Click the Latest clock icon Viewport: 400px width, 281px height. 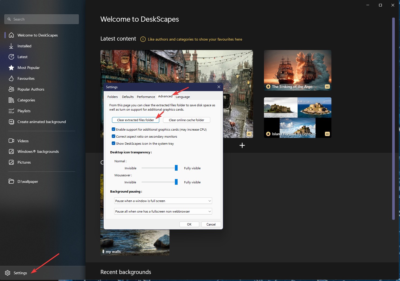click(x=11, y=57)
